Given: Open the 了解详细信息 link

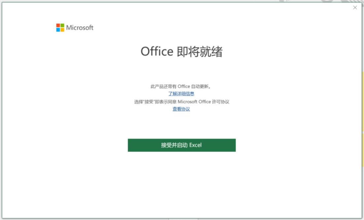Looking at the screenshot, I should tap(181, 94).
